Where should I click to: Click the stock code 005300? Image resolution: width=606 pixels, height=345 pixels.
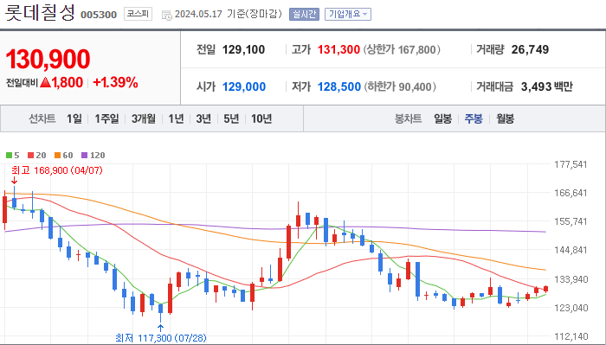[x=99, y=15]
